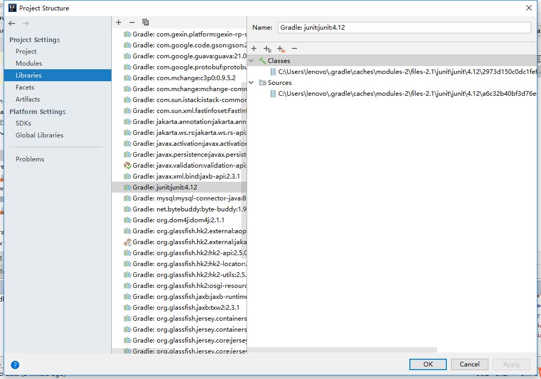Select Gradle: com.mchange:c3p0:0.9.5.2 library

(179, 78)
